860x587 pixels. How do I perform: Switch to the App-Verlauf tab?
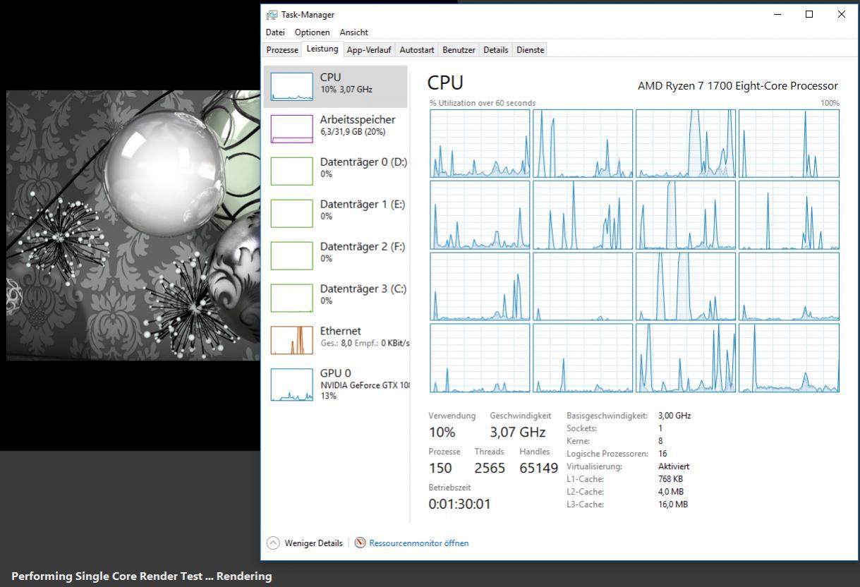pyautogui.click(x=369, y=50)
